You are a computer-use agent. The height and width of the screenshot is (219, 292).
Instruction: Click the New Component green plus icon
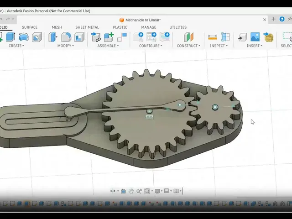(109, 37)
